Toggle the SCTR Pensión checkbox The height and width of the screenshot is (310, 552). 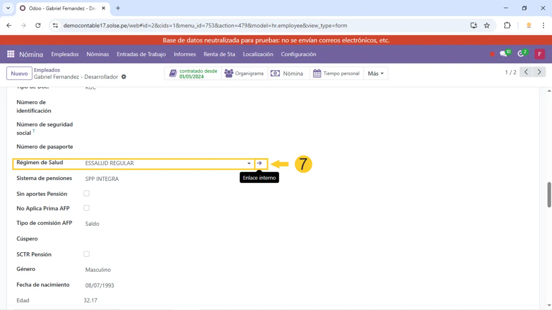[x=87, y=254]
